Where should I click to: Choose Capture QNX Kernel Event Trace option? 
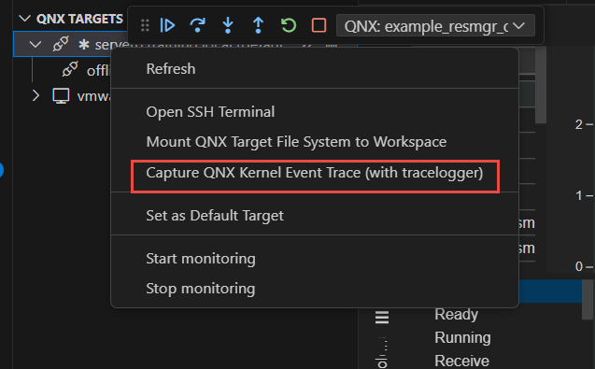[x=315, y=173]
